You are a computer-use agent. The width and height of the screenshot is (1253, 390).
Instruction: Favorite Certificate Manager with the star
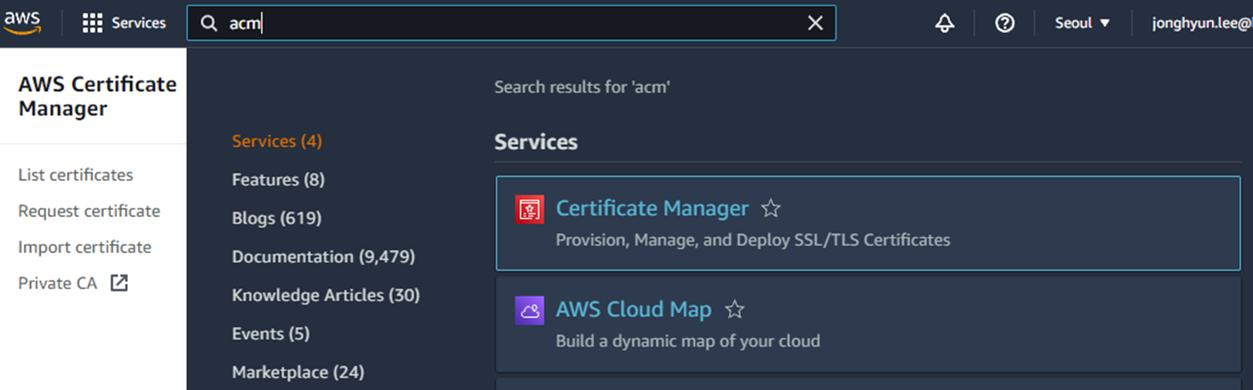pyautogui.click(x=771, y=208)
